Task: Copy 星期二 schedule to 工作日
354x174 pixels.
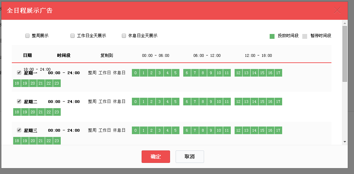Action: 104,102
